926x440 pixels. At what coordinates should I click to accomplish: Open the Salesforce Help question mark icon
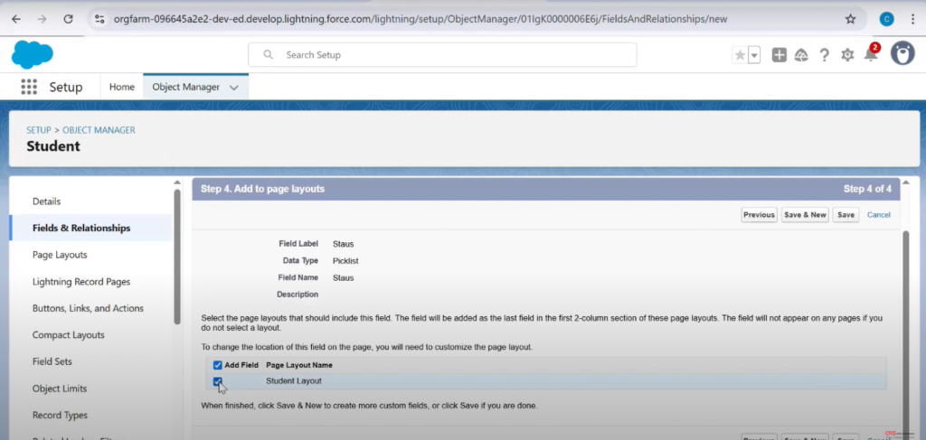point(824,55)
